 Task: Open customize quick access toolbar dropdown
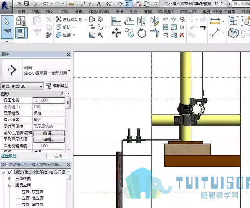point(157,4)
